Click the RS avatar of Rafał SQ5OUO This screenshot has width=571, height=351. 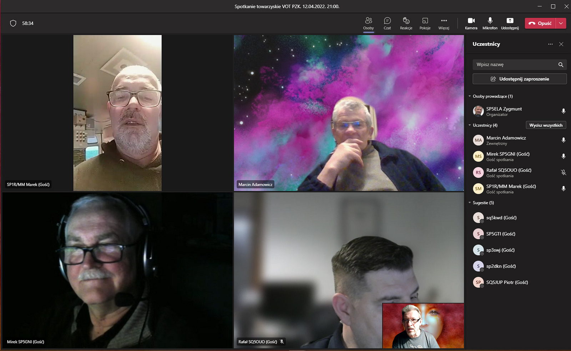[x=478, y=172]
